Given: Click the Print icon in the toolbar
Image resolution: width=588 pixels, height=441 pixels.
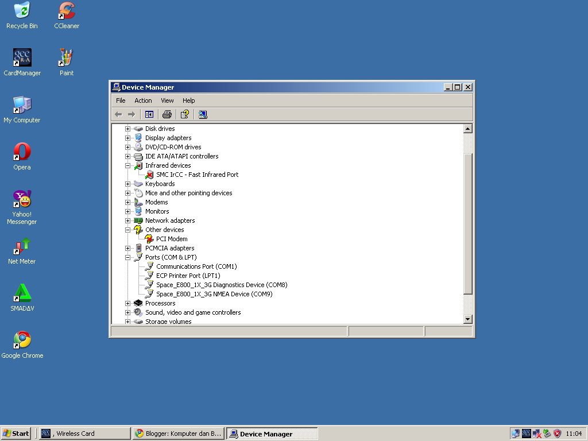Looking at the screenshot, I should coord(166,114).
